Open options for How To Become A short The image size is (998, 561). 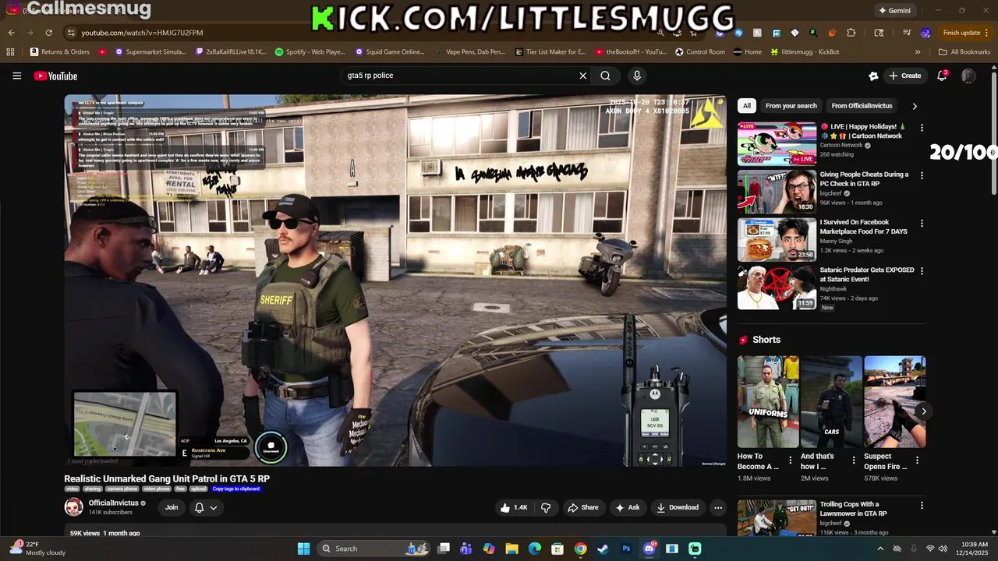[x=790, y=460]
